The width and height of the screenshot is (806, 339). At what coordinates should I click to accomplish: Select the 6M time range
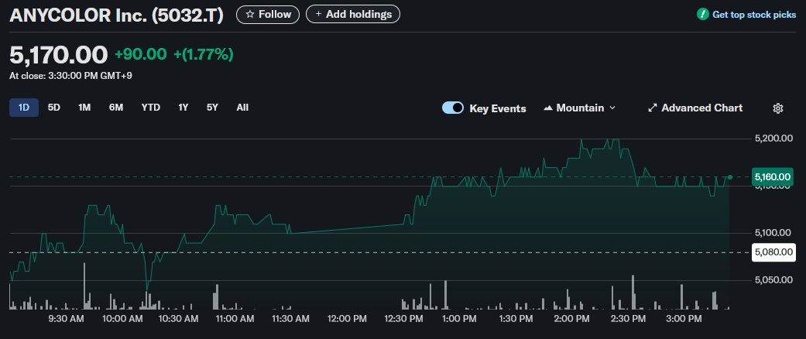[115, 108]
